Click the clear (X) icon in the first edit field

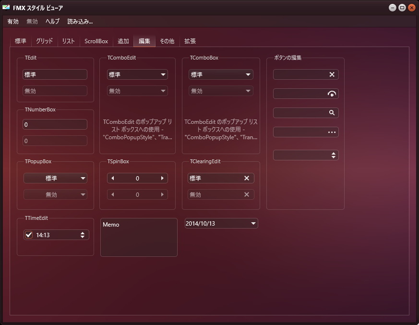pyautogui.click(x=331, y=74)
